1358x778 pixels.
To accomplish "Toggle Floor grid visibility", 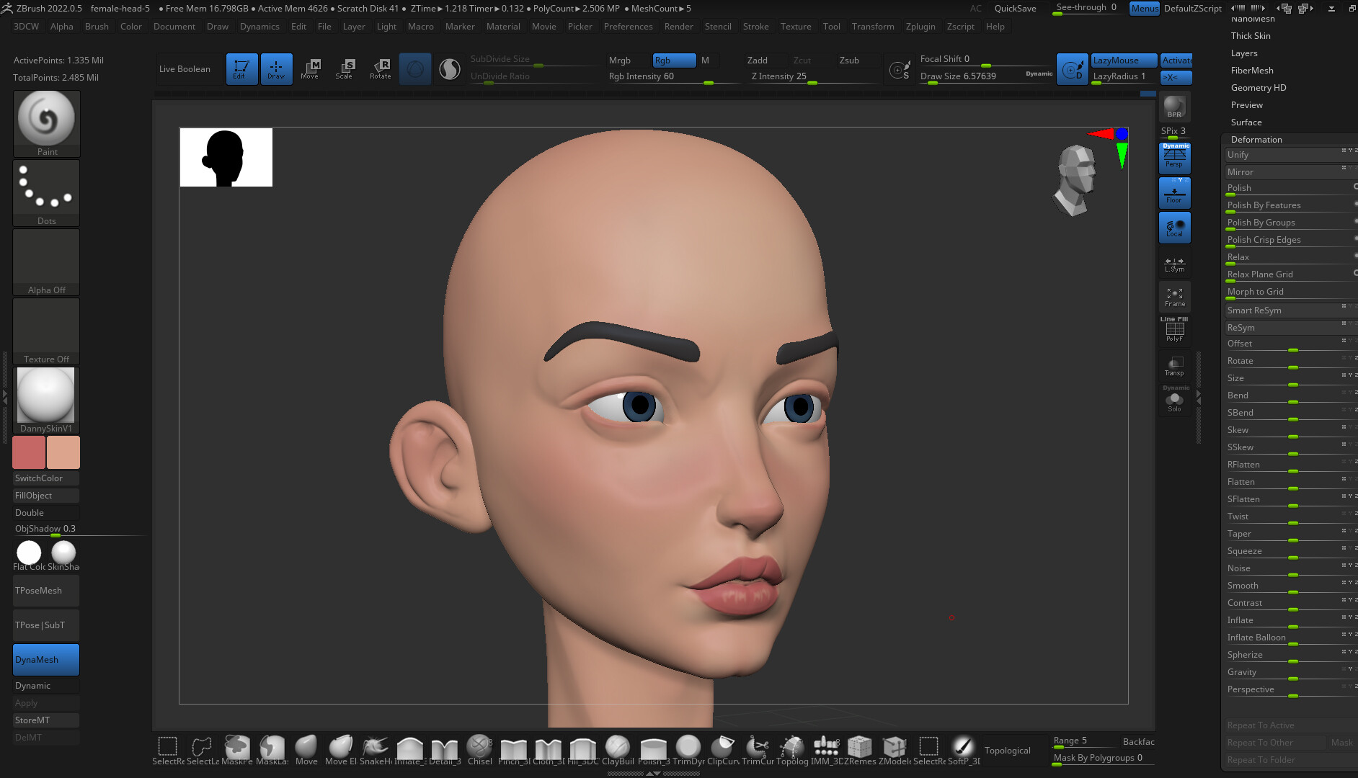I will (x=1174, y=192).
